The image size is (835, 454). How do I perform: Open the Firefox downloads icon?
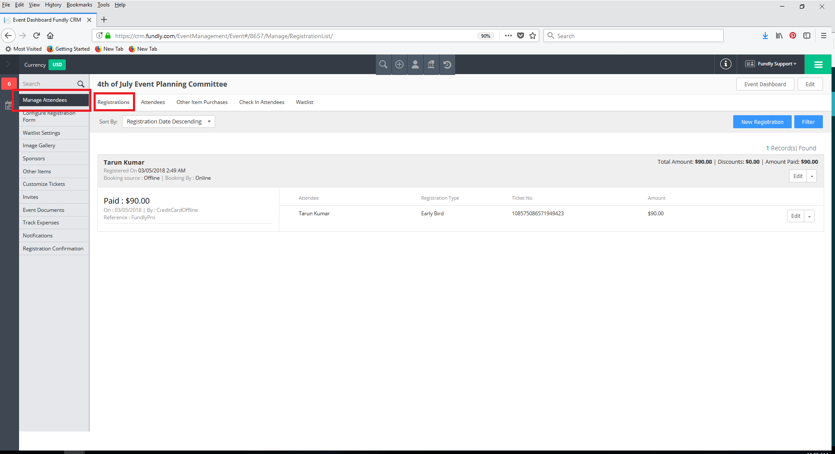[765, 36]
